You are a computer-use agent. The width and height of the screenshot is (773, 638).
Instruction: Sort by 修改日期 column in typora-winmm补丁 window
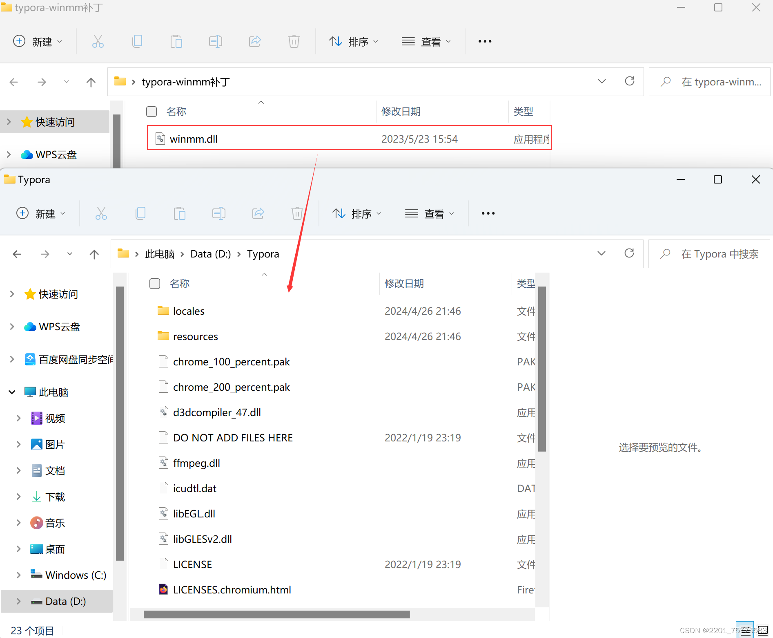click(401, 111)
